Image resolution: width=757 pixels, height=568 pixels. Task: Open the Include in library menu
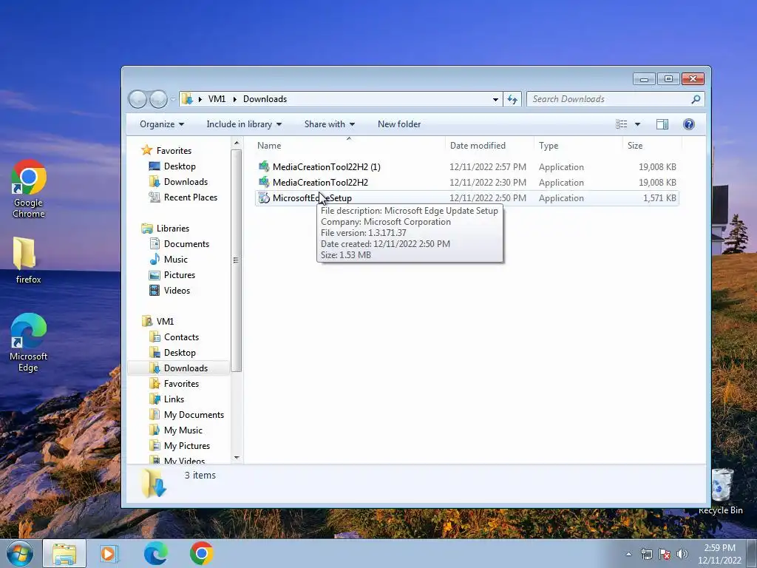click(x=244, y=124)
